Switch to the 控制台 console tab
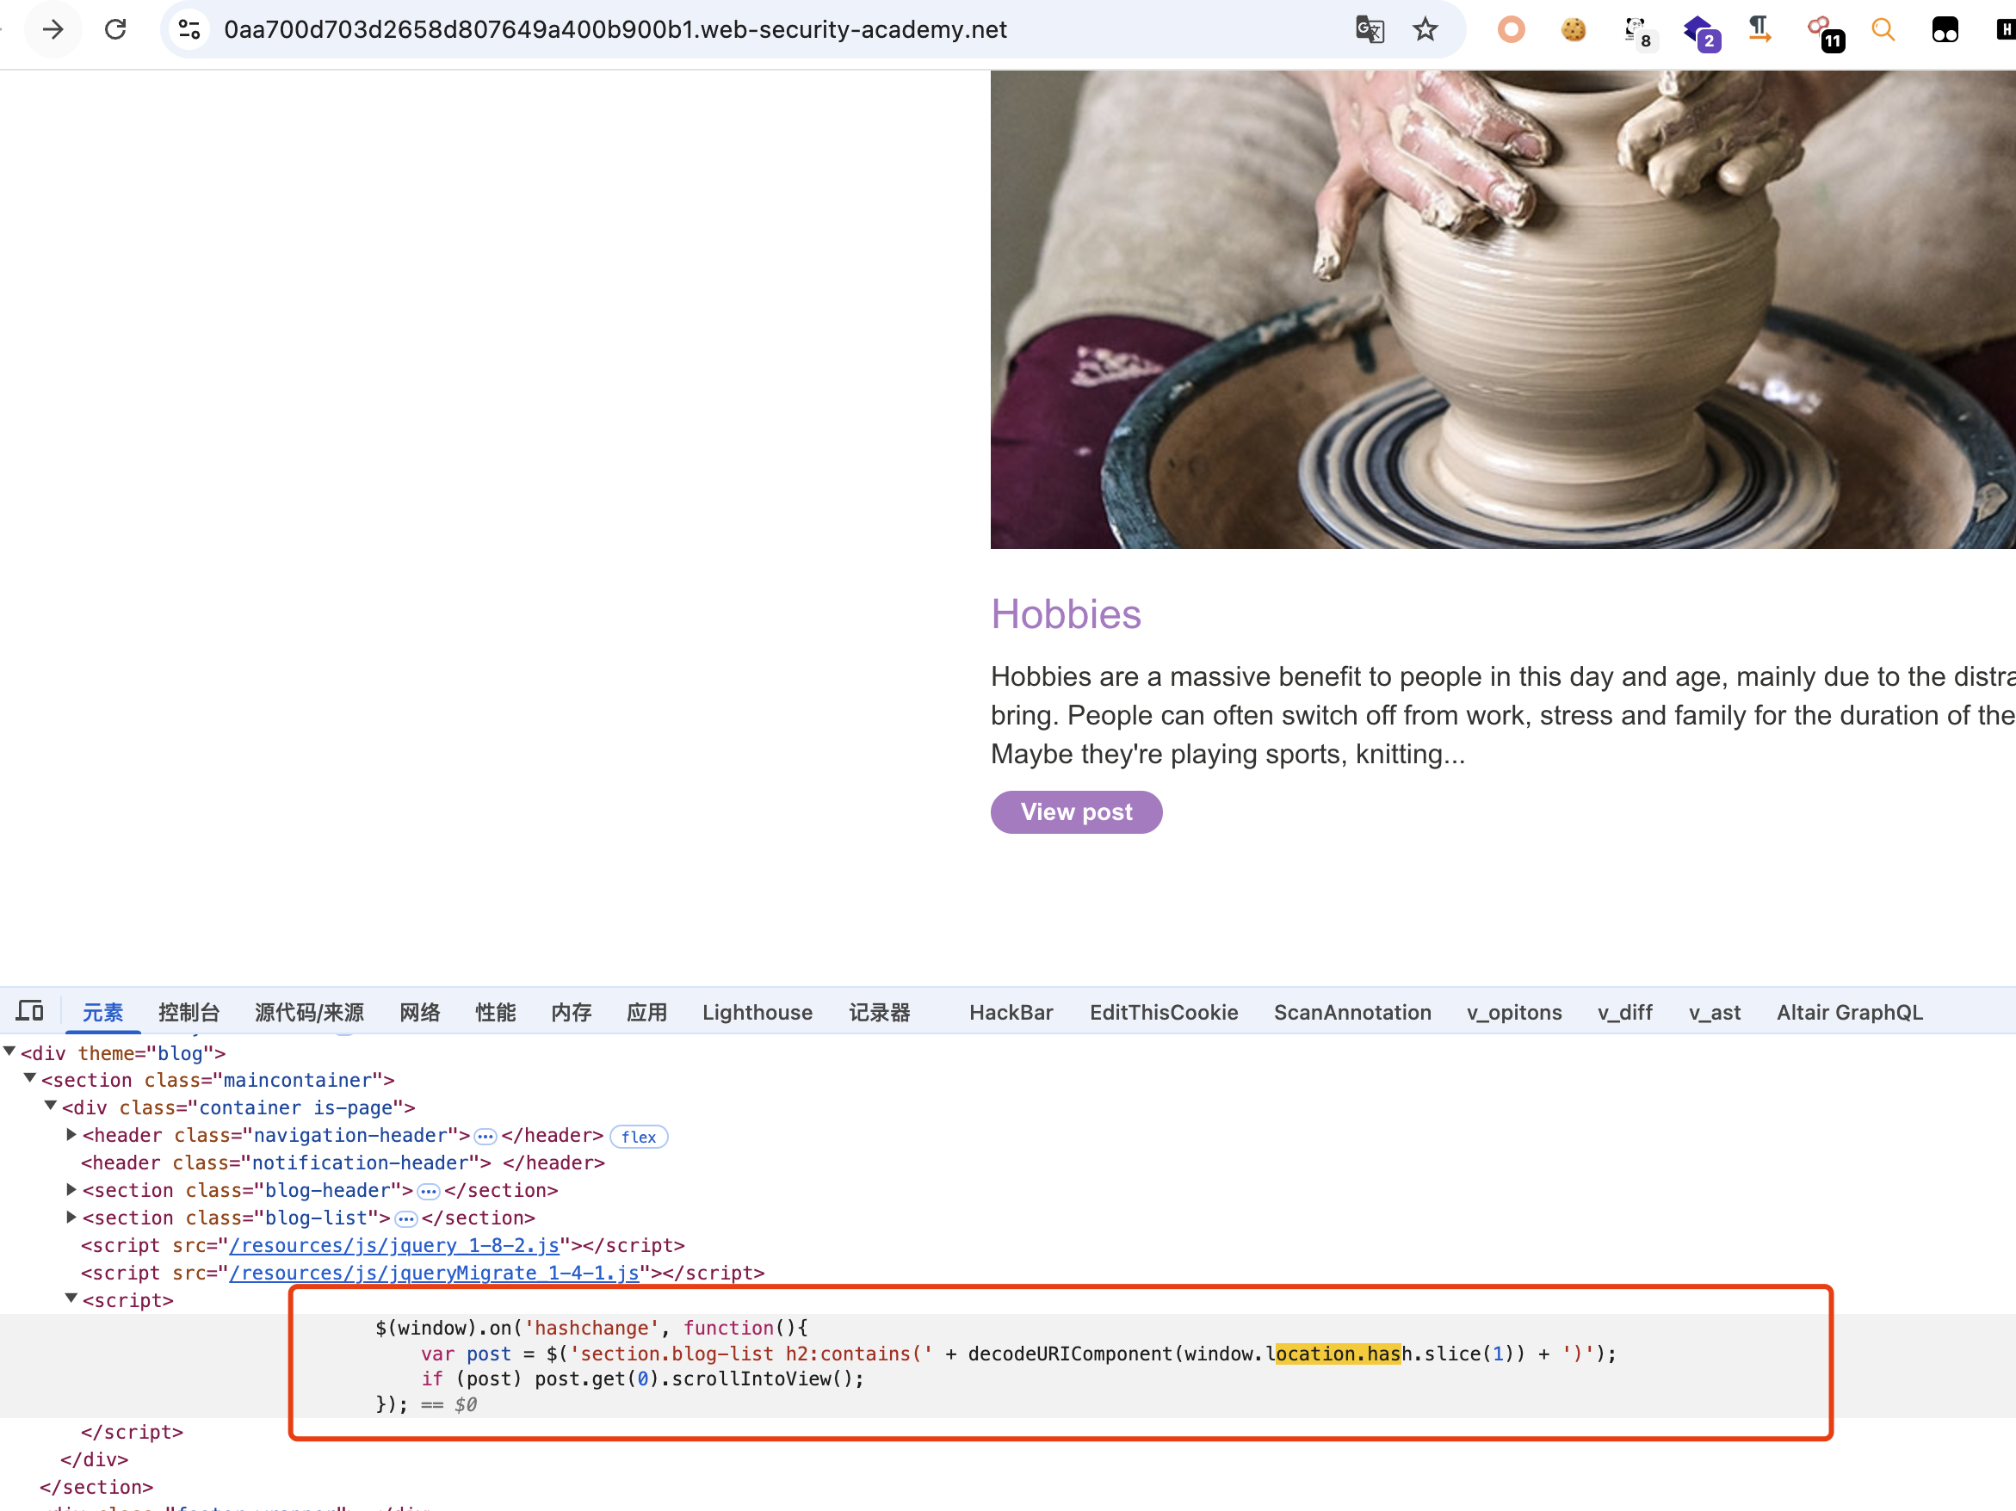Viewport: 2016px width, 1511px height. [189, 1012]
